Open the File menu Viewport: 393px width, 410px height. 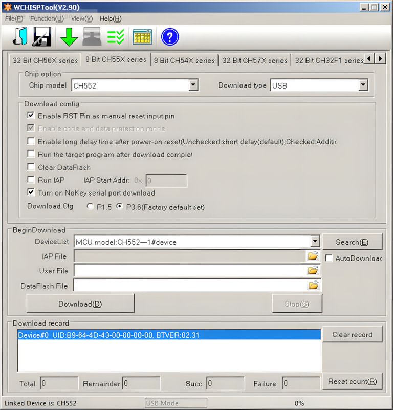tap(14, 19)
